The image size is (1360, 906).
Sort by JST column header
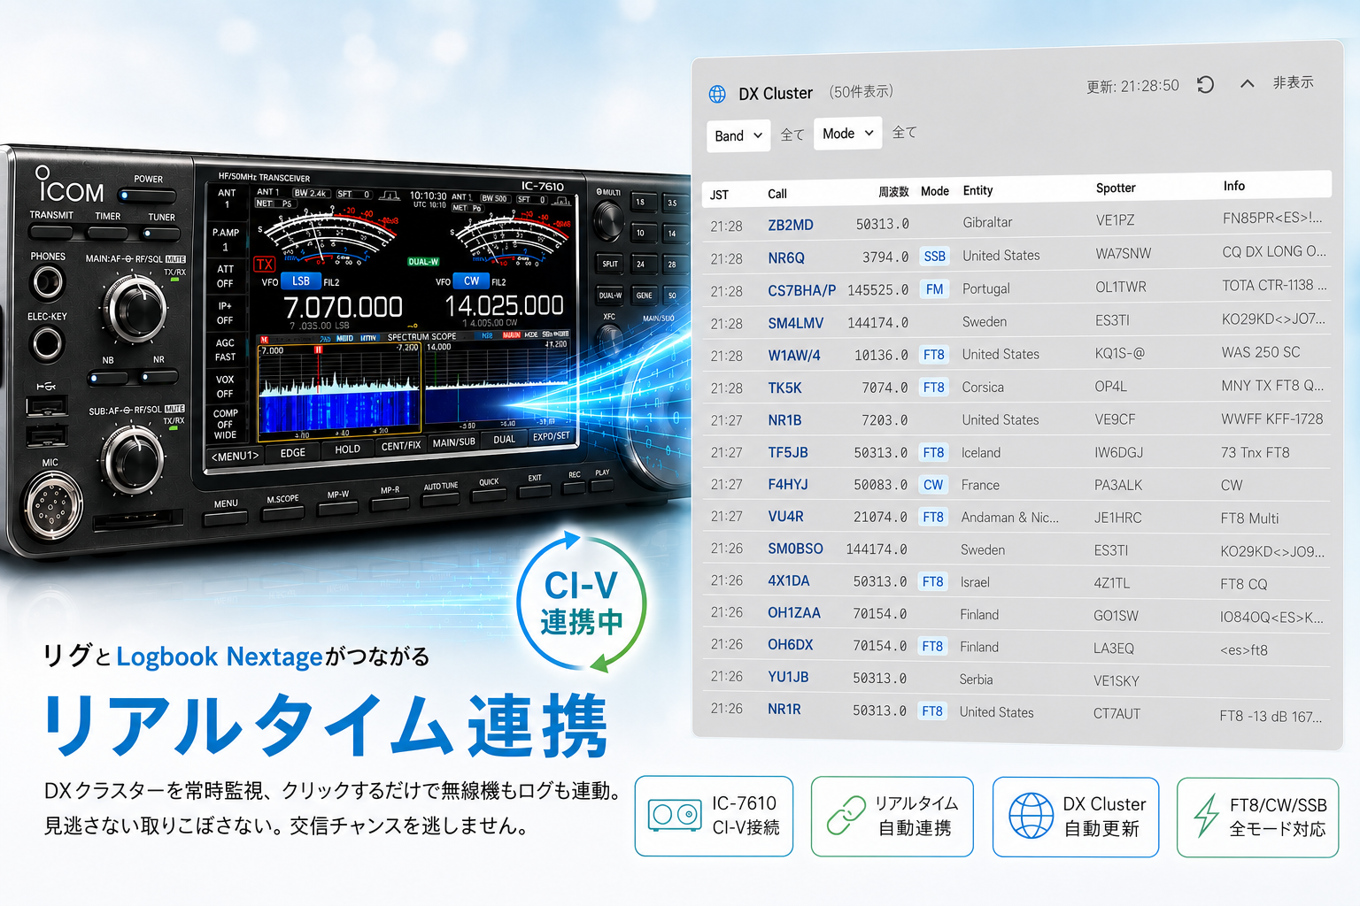(x=719, y=195)
